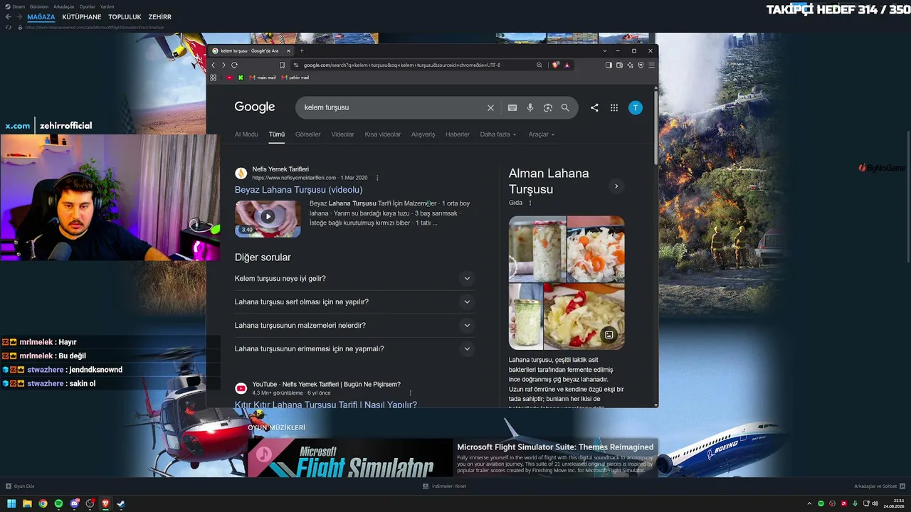Open "Beyaz Lahana Turşusu (videolu)" result
The image size is (911, 512).
299,190
